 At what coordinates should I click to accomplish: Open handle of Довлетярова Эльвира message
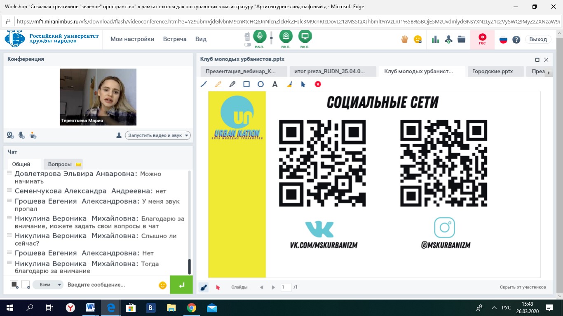[x=9, y=174]
